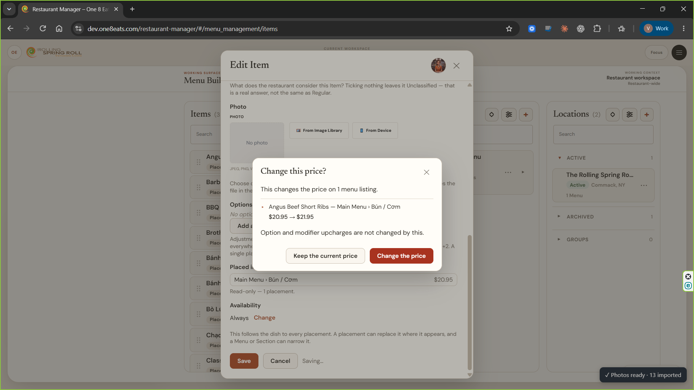
Task: Open menus panel filter sliders icon
Action: [x=509, y=114]
